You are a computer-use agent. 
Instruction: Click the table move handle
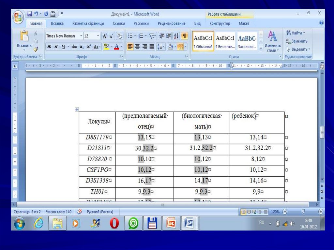click(x=77, y=110)
